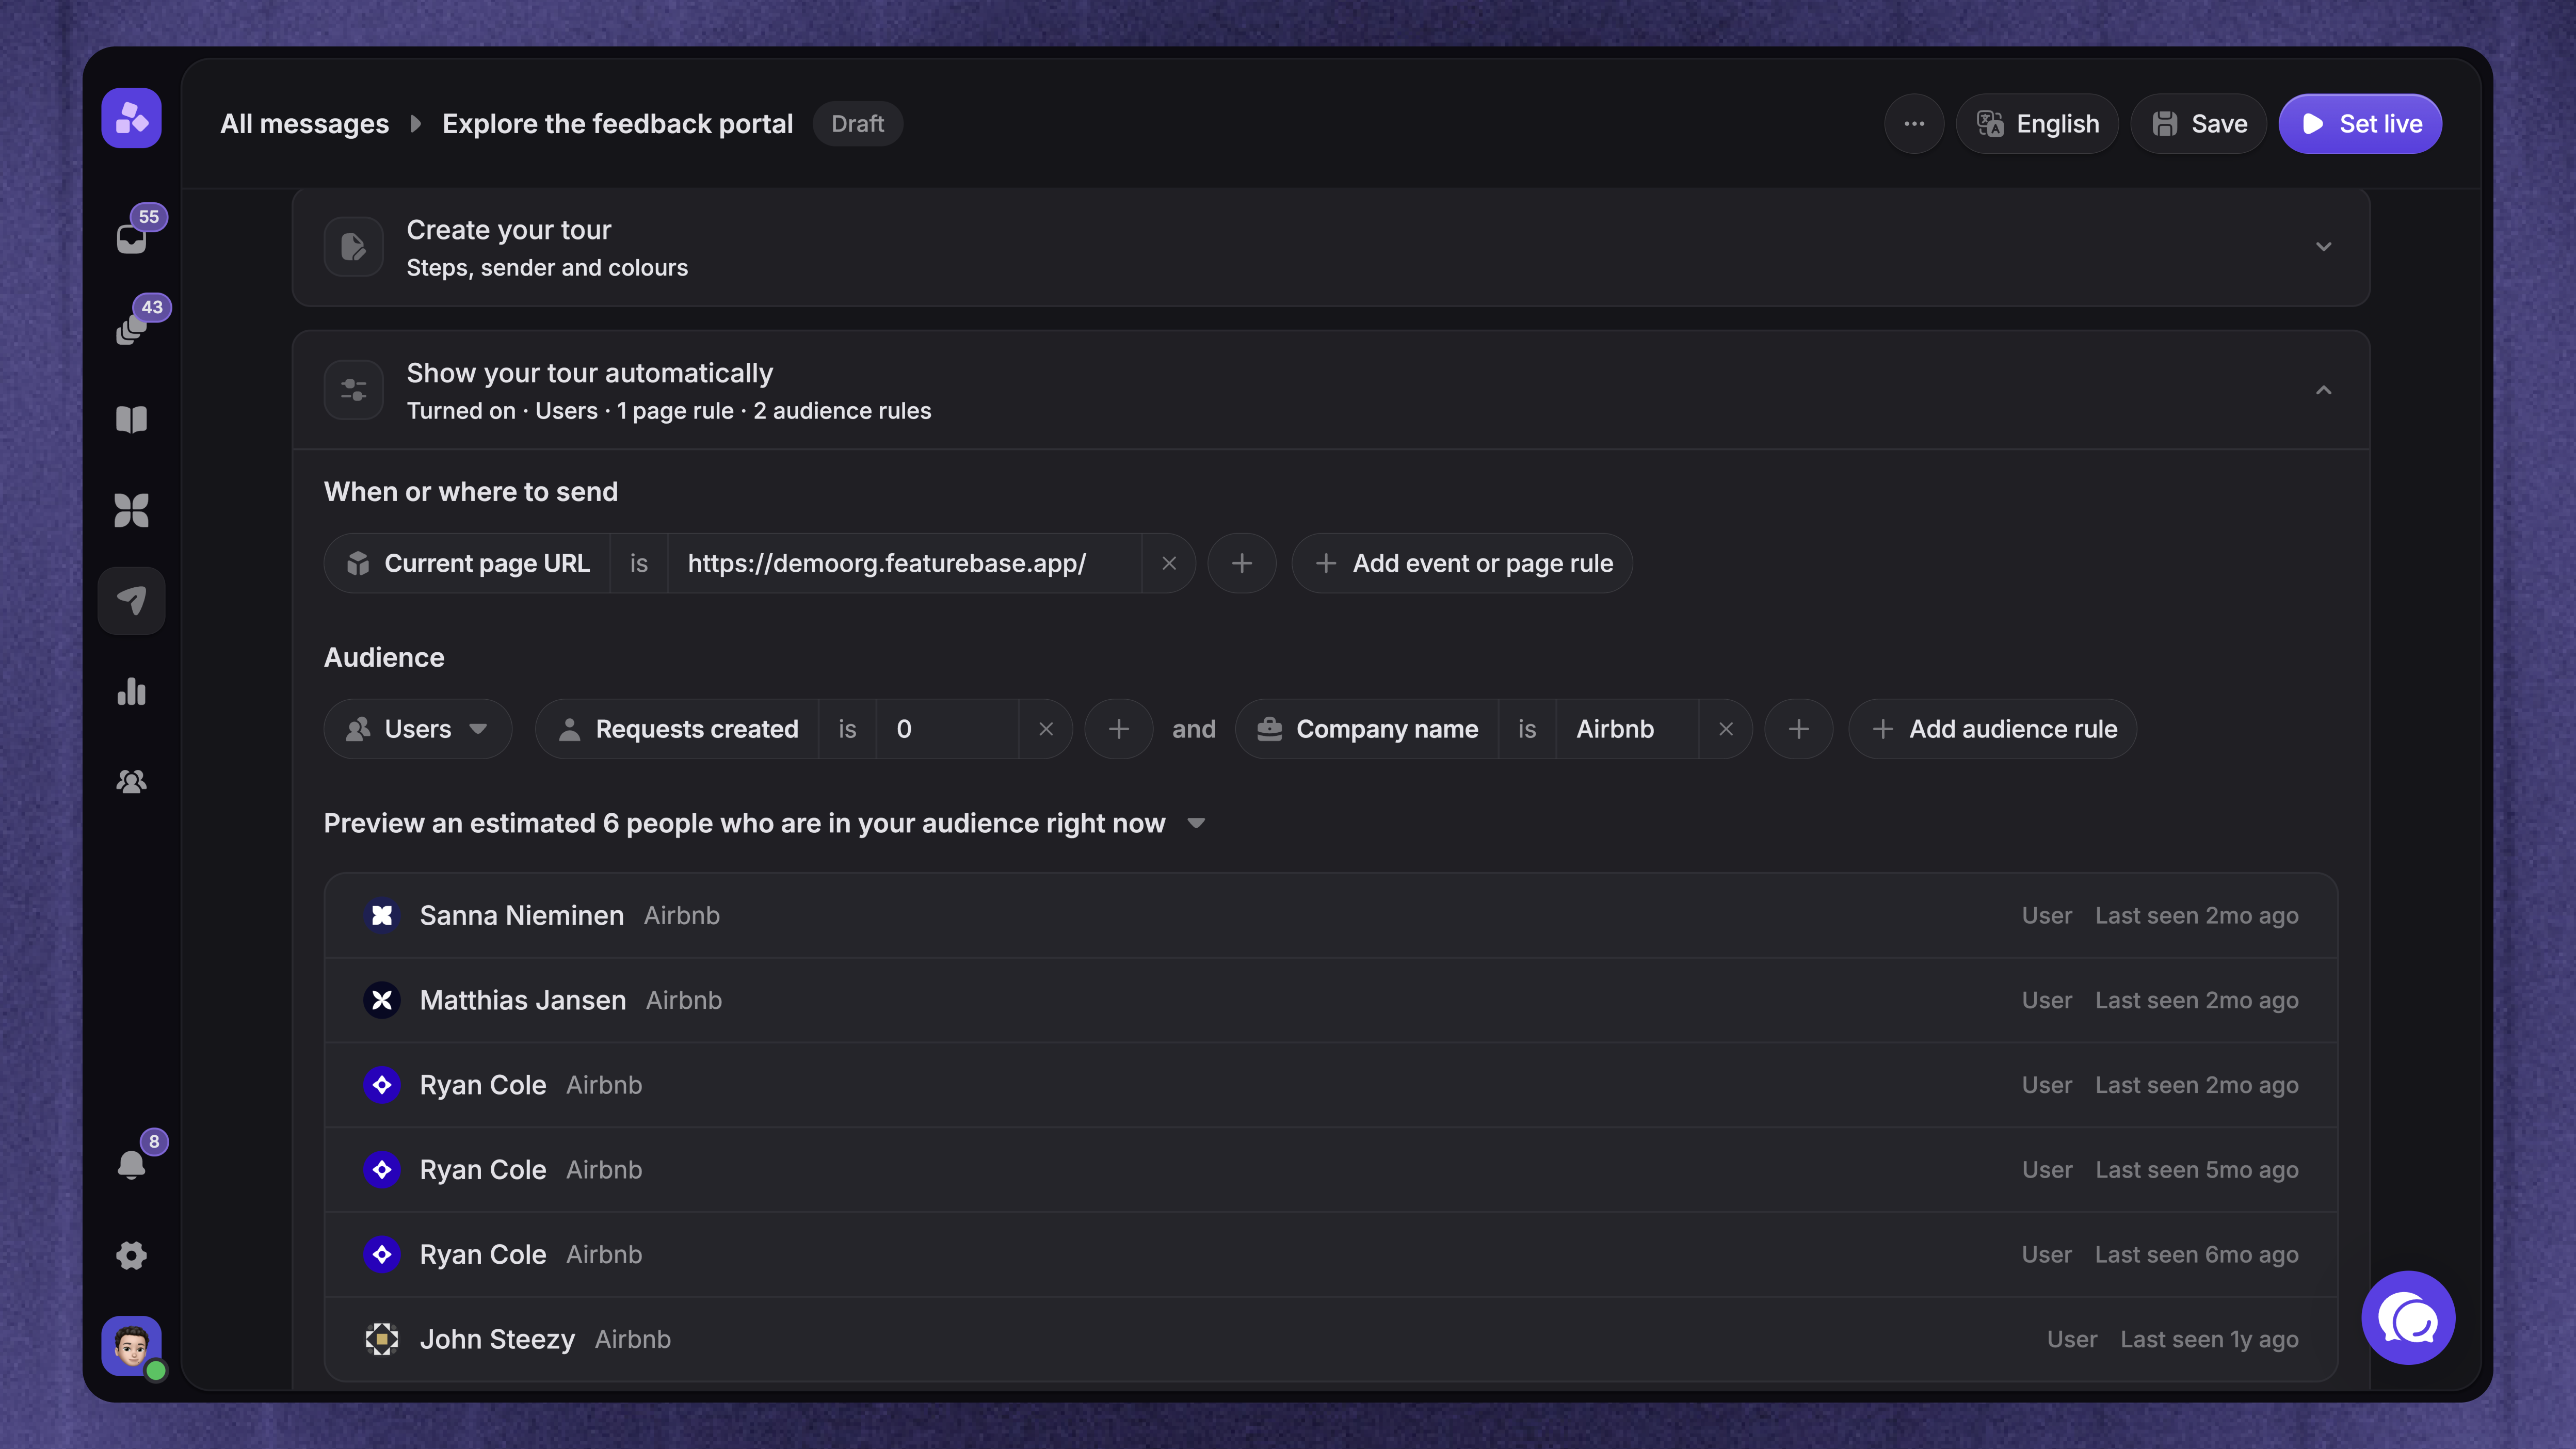Open Ryan Cole row last seen 5mo ago
This screenshot has height=1449, width=2576.
tap(1331, 1170)
